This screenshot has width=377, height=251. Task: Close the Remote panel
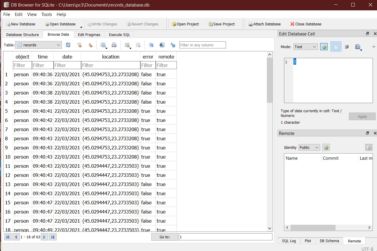[x=375, y=133]
